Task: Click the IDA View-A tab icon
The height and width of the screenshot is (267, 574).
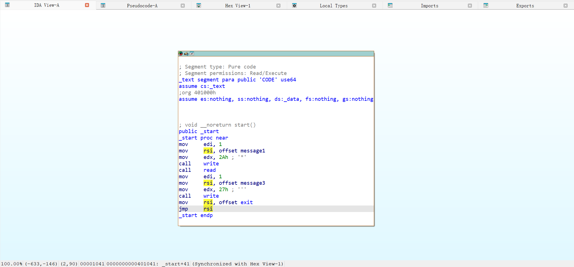Action: coord(8,5)
